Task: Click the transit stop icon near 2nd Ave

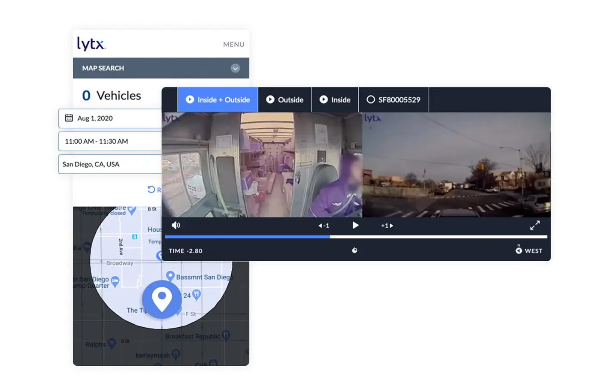Action: [x=135, y=237]
